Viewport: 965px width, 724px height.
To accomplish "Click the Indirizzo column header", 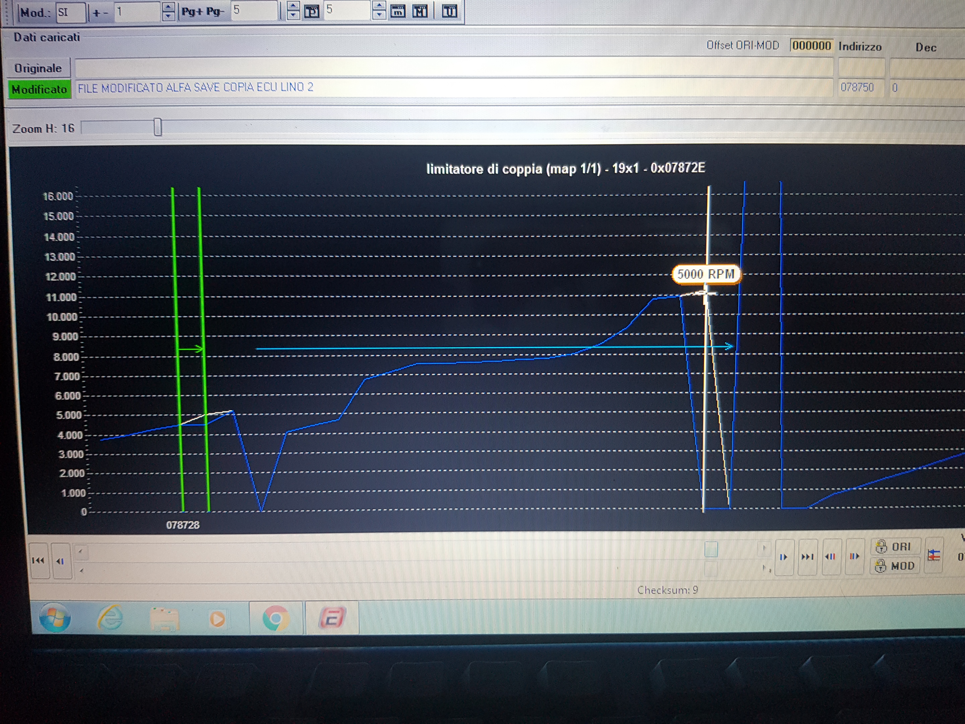I will pos(860,47).
